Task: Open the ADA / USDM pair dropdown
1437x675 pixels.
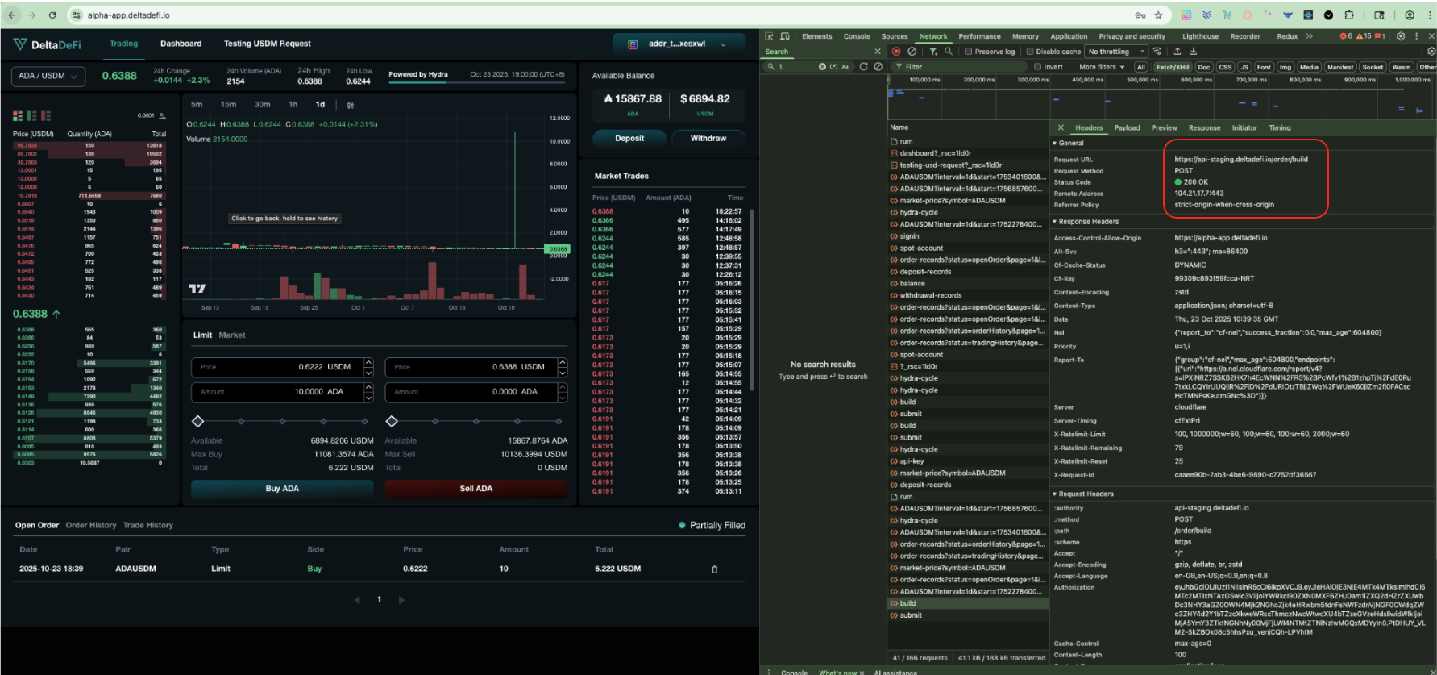Action: point(48,76)
